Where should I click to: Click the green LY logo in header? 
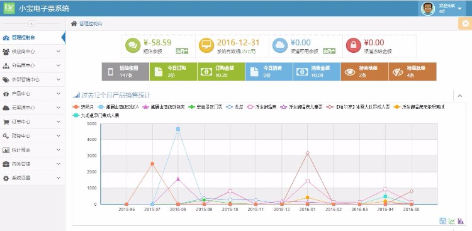point(9,8)
